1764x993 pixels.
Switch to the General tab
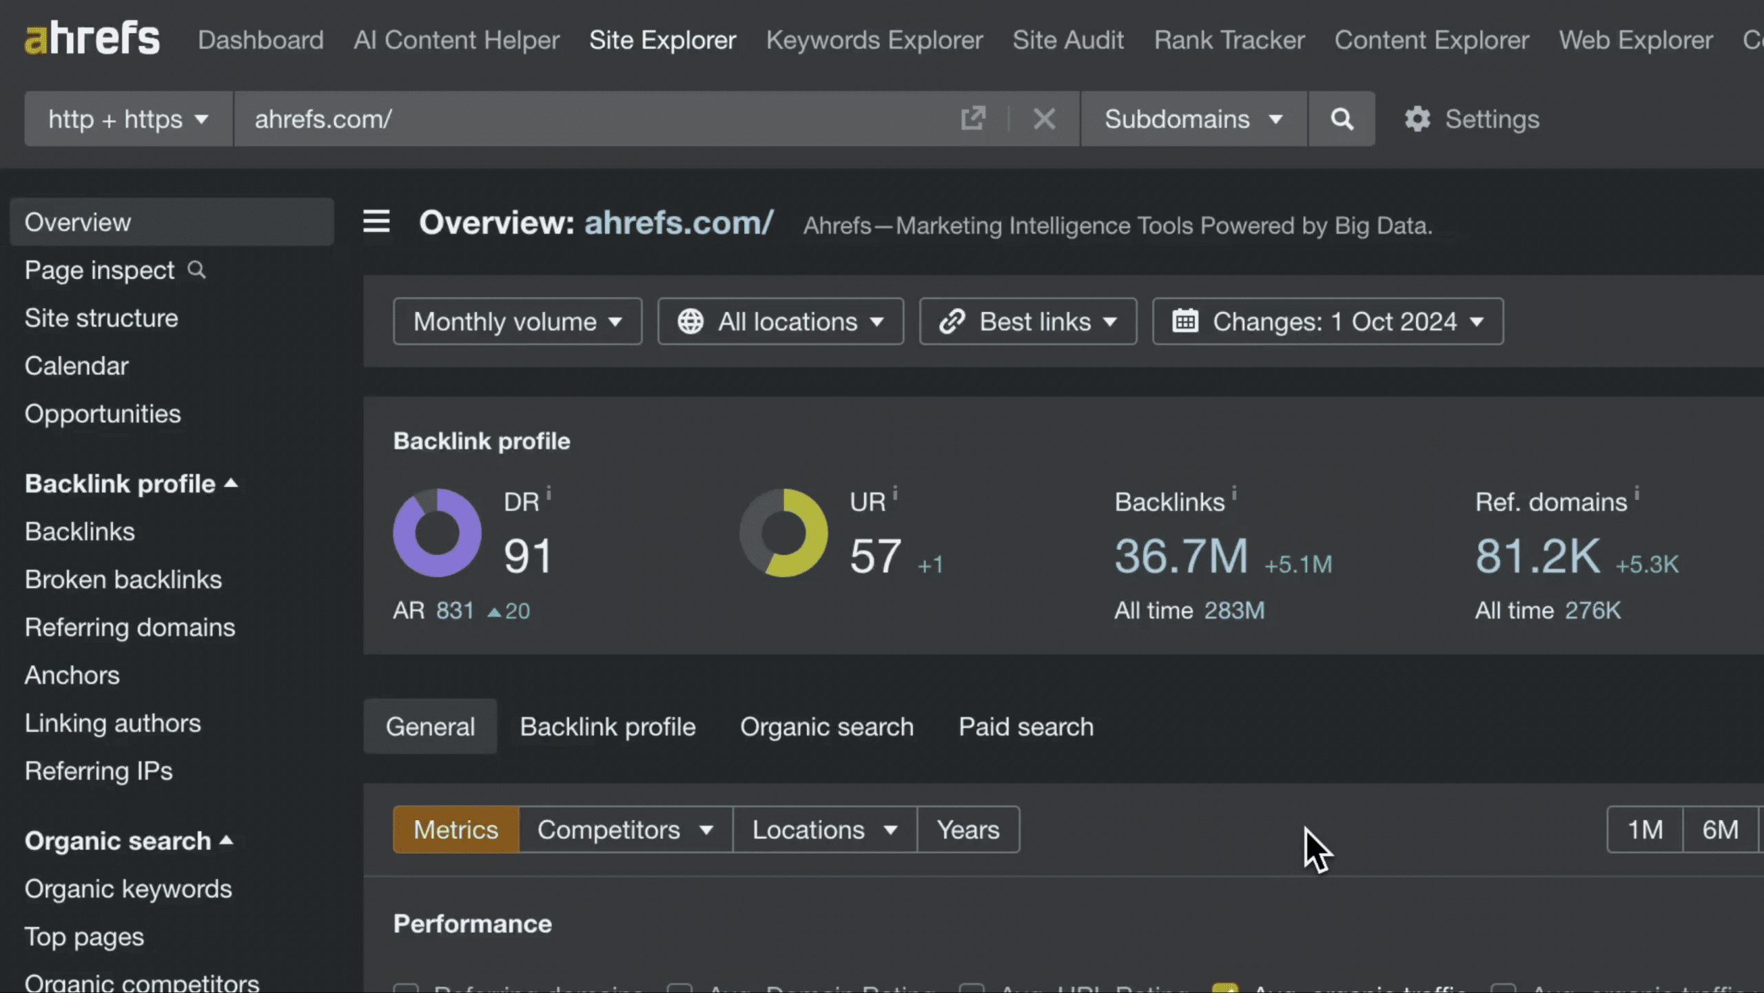point(430,727)
